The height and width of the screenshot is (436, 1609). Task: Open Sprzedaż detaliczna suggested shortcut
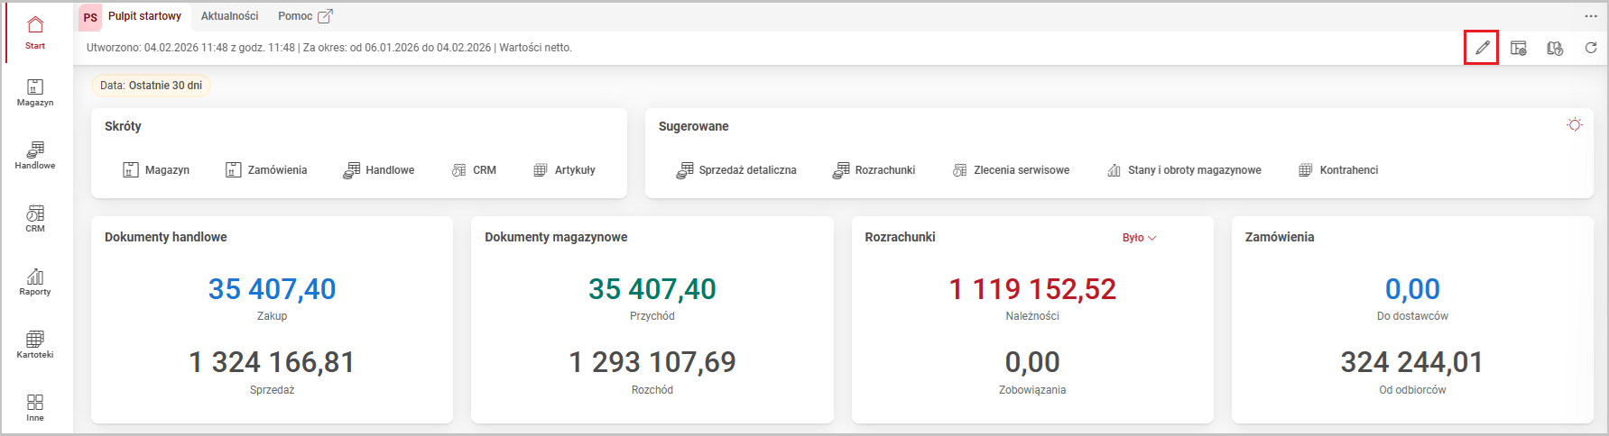[736, 170]
